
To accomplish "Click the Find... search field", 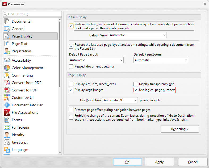I will pyautogui.click(x=32, y=14).
